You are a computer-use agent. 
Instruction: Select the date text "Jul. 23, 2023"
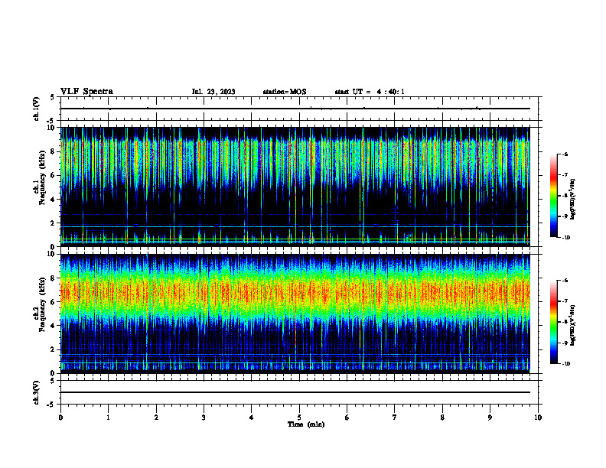pos(213,92)
